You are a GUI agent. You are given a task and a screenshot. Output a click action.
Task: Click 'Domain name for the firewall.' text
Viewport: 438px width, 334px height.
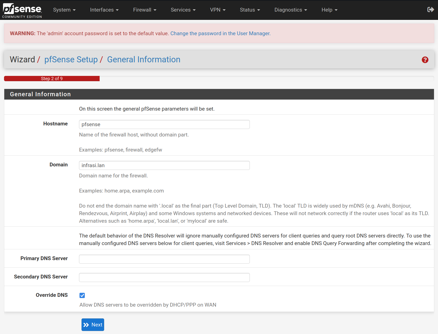(x=113, y=176)
